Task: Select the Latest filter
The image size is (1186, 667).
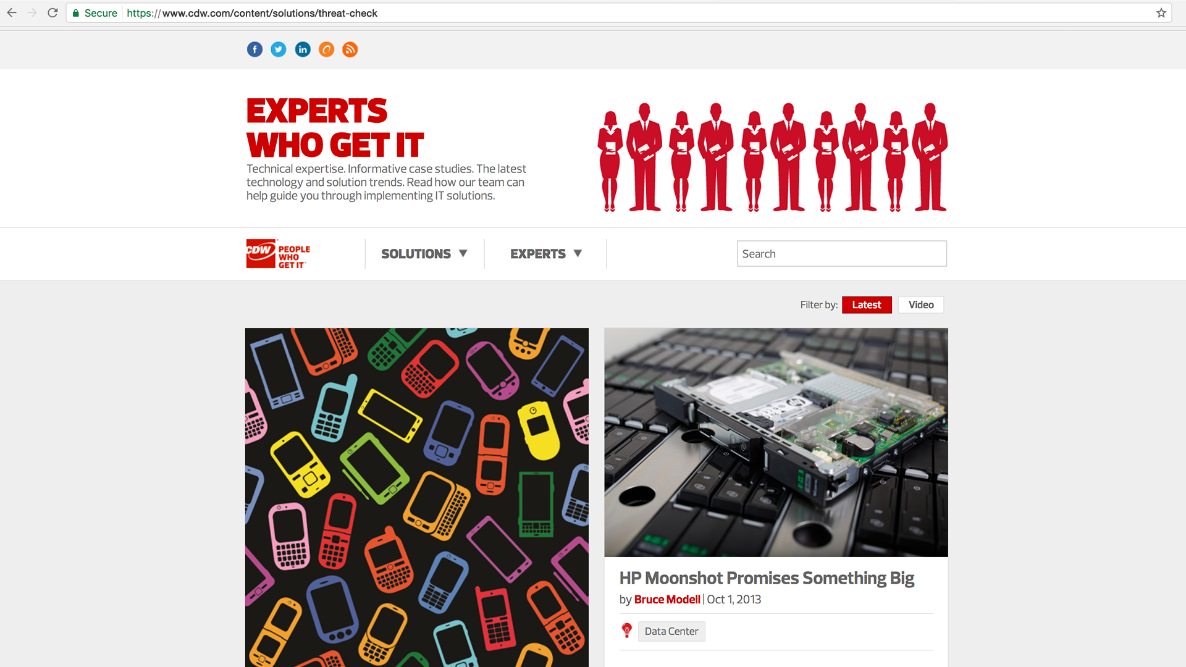Action: pyautogui.click(x=867, y=304)
